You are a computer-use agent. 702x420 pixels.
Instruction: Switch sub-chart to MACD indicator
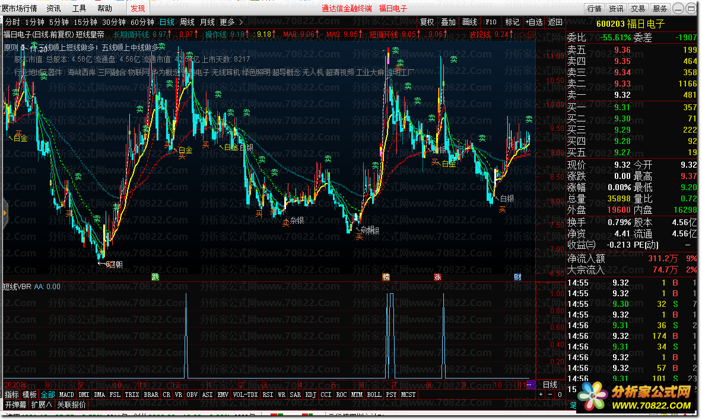pos(66,395)
